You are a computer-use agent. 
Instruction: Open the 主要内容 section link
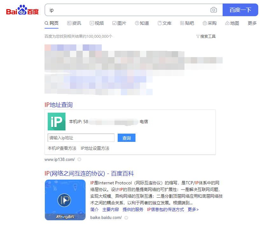[x=111, y=209]
